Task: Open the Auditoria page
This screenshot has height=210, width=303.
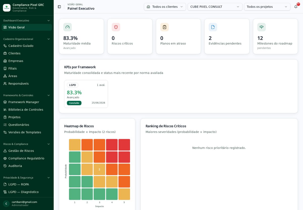Action: pos(27,166)
